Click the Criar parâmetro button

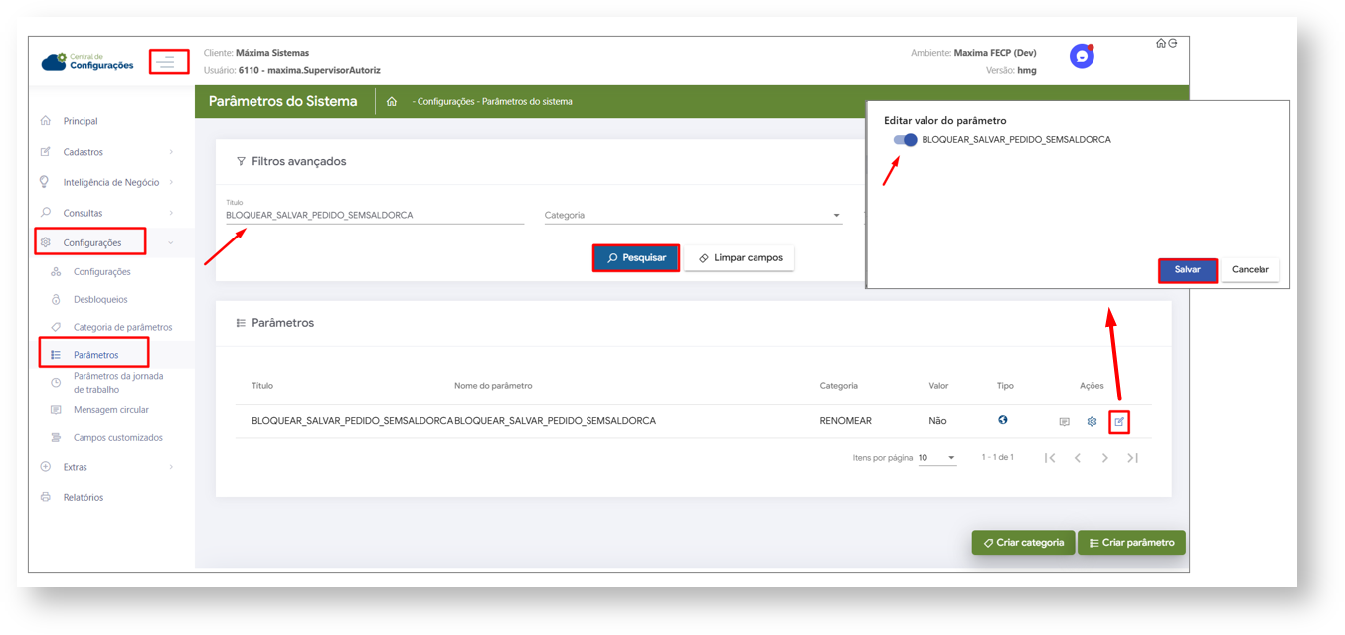coord(1131,543)
